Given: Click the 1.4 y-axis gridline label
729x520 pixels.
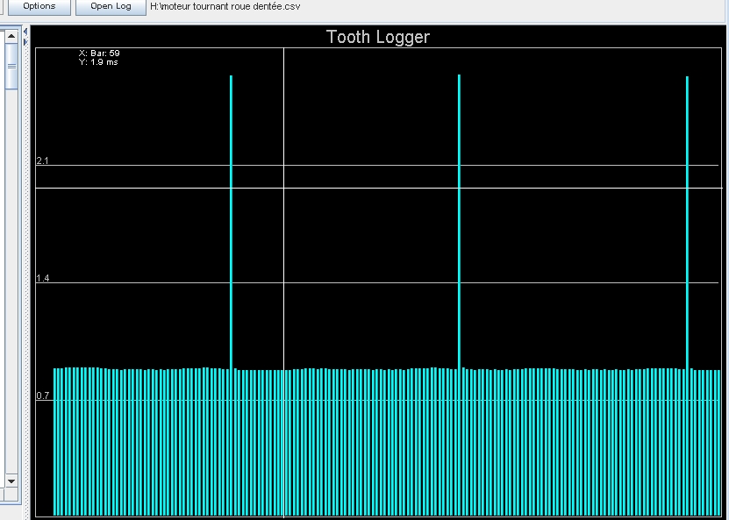Looking at the screenshot, I should 42,278.
